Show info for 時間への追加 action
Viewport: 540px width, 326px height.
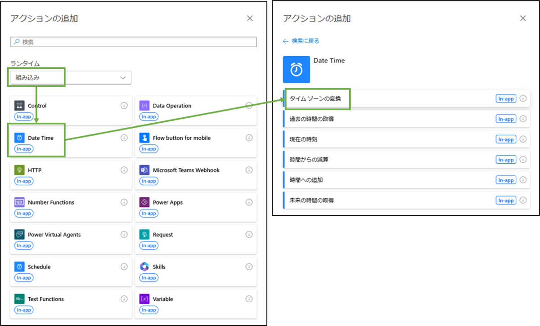[x=523, y=180]
